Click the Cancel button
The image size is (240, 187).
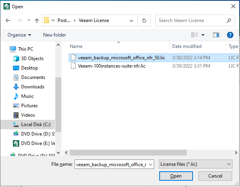(215, 176)
